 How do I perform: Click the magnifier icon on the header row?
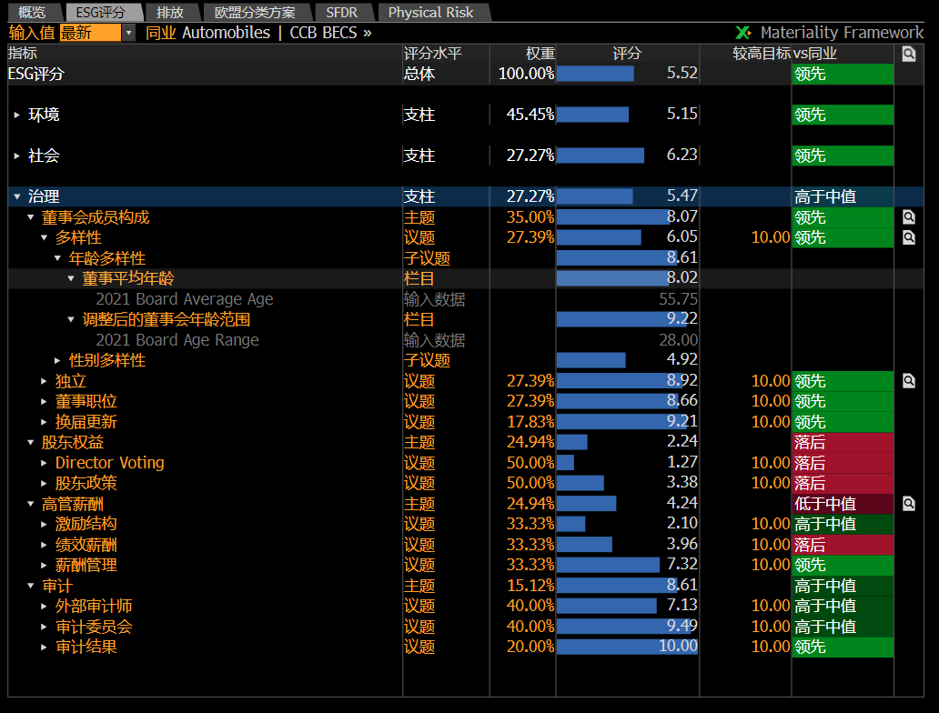click(x=907, y=54)
